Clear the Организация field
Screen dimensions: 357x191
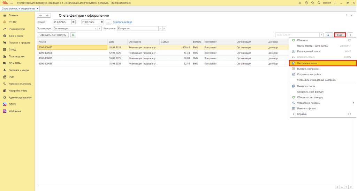pyautogui.click(x=99, y=29)
